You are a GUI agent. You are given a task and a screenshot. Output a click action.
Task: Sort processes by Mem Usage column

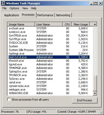(x=81, y=24)
